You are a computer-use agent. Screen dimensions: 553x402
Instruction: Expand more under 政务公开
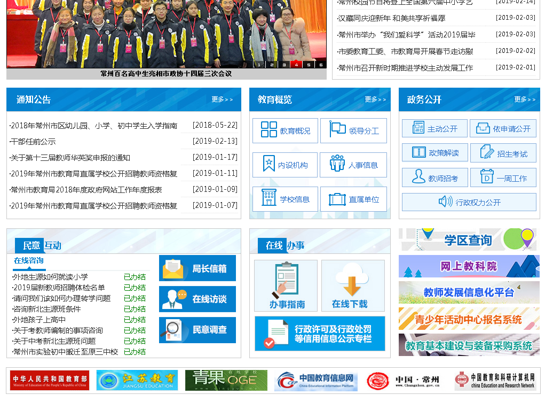tap(525, 99)
